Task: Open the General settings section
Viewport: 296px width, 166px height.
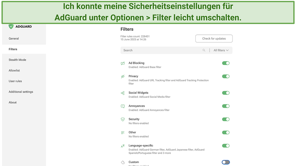Action: [14, 38]
